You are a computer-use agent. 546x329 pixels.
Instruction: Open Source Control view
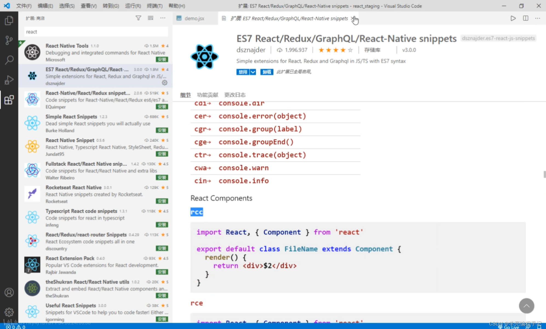[9, 40]
